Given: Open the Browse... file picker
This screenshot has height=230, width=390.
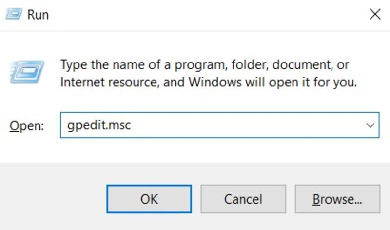Looking at the screenshot, I should 337,199.
